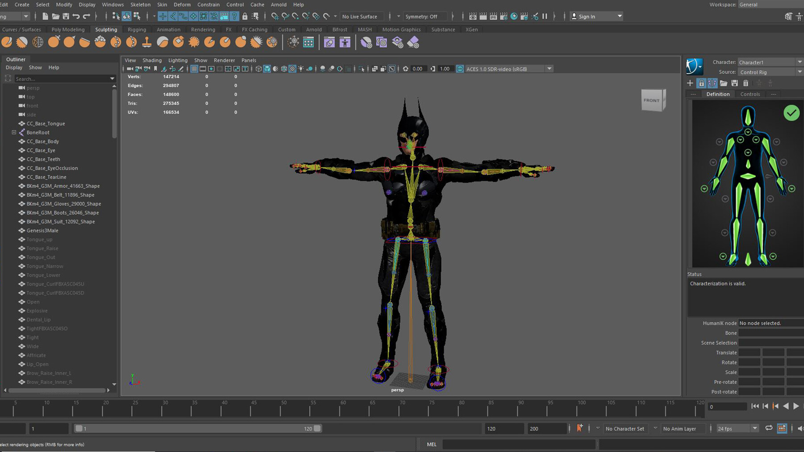Open the Outliner search filter dropdown
The width and height of the screenshot is (804, 452).
click(x=112, y=79)
